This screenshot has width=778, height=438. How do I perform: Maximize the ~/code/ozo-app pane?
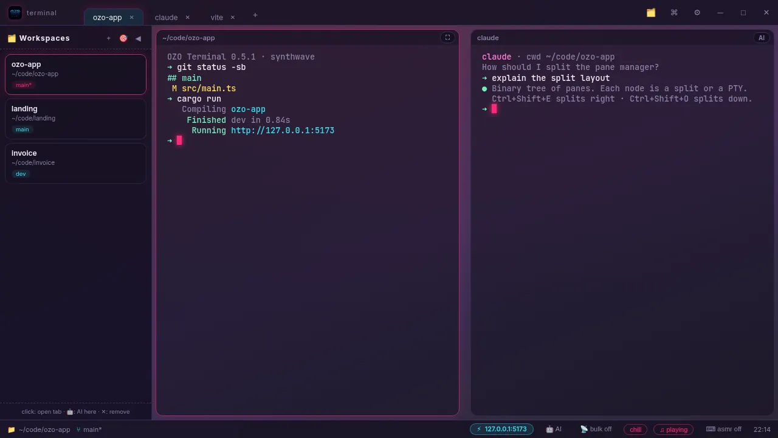pos(447,38)
